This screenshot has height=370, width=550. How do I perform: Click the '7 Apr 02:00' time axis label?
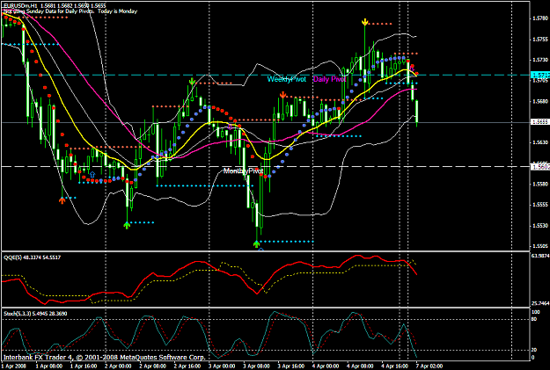(429, 366)
